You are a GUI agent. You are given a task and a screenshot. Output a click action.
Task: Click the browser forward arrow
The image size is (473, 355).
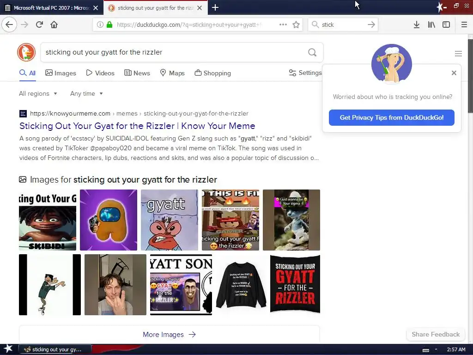(x=25, y=24)
